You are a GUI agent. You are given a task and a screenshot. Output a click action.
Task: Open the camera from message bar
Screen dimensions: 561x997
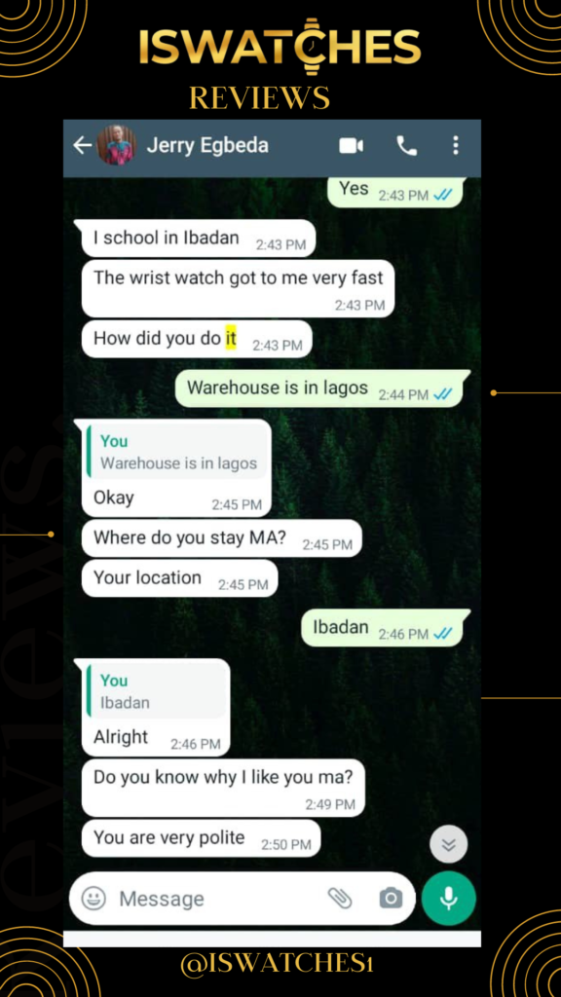click(391, 899)
